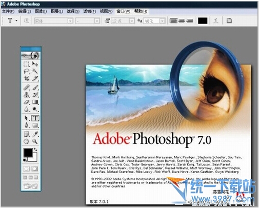Switch to Quick Mask edit mode

click(x=35, y=169)
